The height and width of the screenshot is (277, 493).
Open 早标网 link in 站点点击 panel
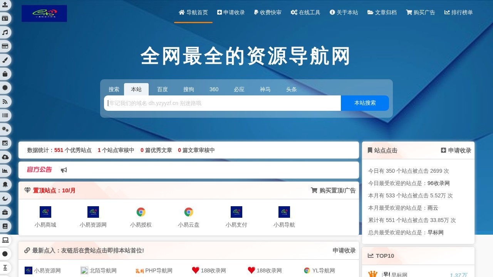pos(436,232)
